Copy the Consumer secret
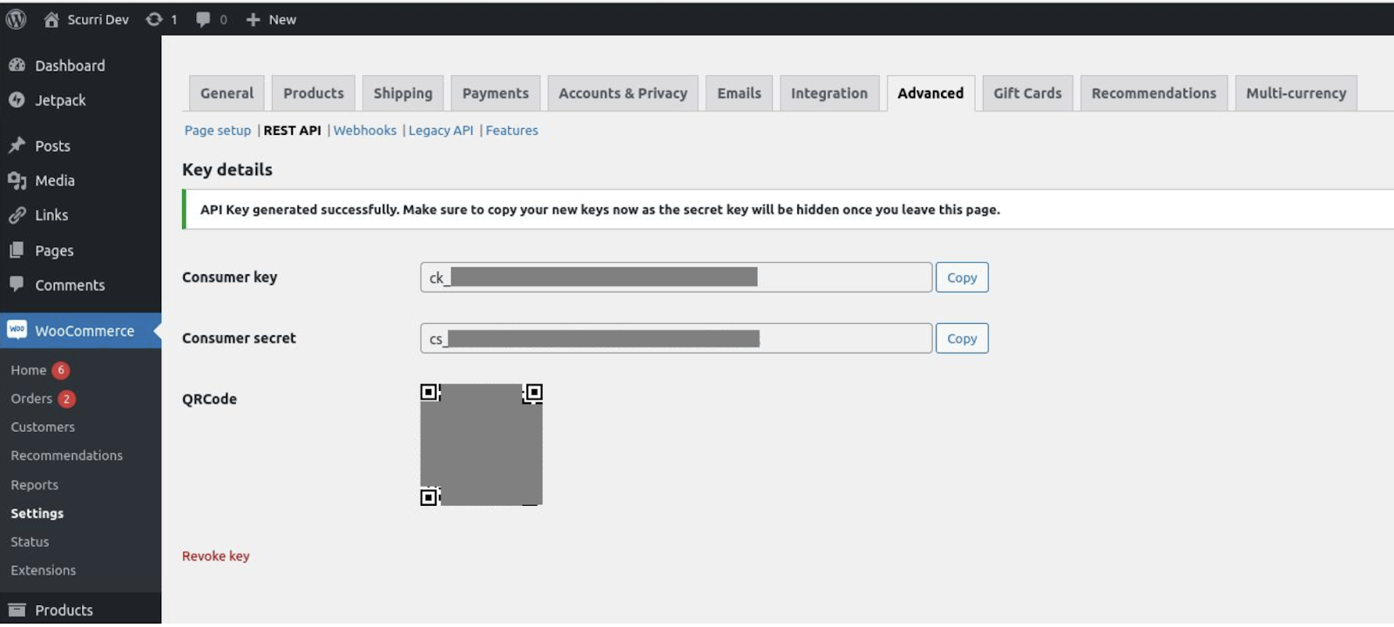This screenshot has height=627, width=1394. (x=962, y=339)
